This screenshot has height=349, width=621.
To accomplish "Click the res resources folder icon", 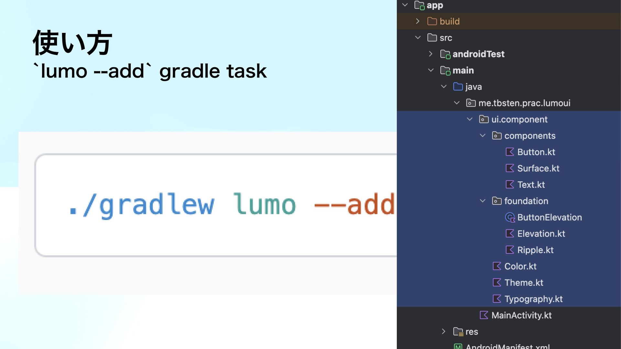I will 458,332.
